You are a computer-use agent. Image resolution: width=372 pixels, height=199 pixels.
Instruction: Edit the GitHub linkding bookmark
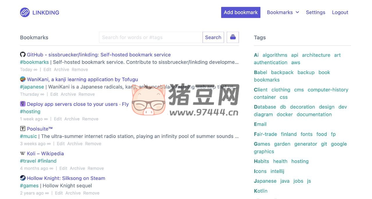pos(47,69)
